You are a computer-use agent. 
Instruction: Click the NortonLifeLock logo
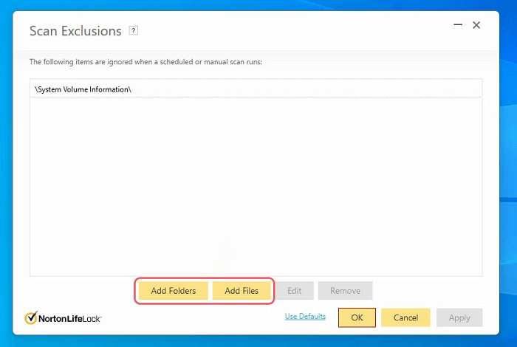(63, 318)
